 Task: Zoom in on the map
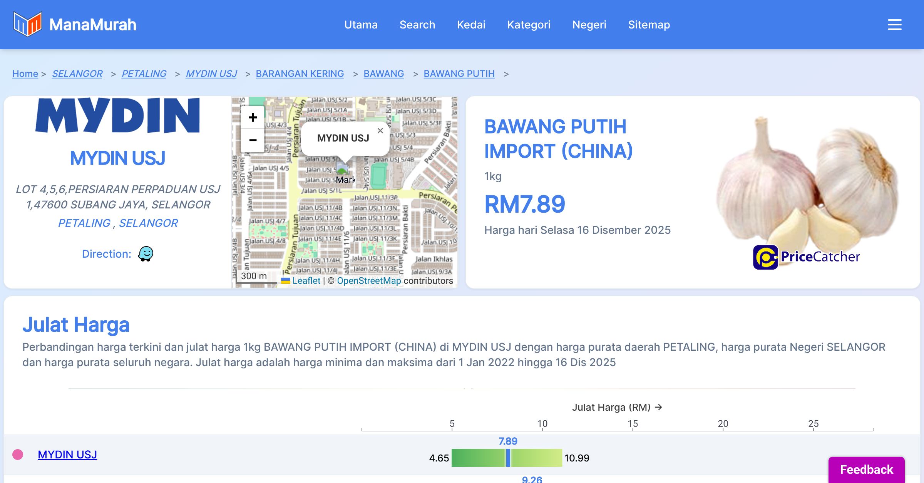coord(253,117)
